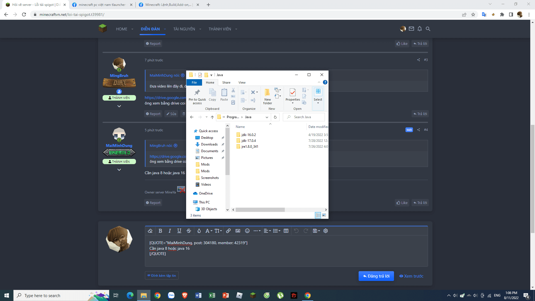
Task: Click the Đăng trả lời button
Action: point(376,276)
